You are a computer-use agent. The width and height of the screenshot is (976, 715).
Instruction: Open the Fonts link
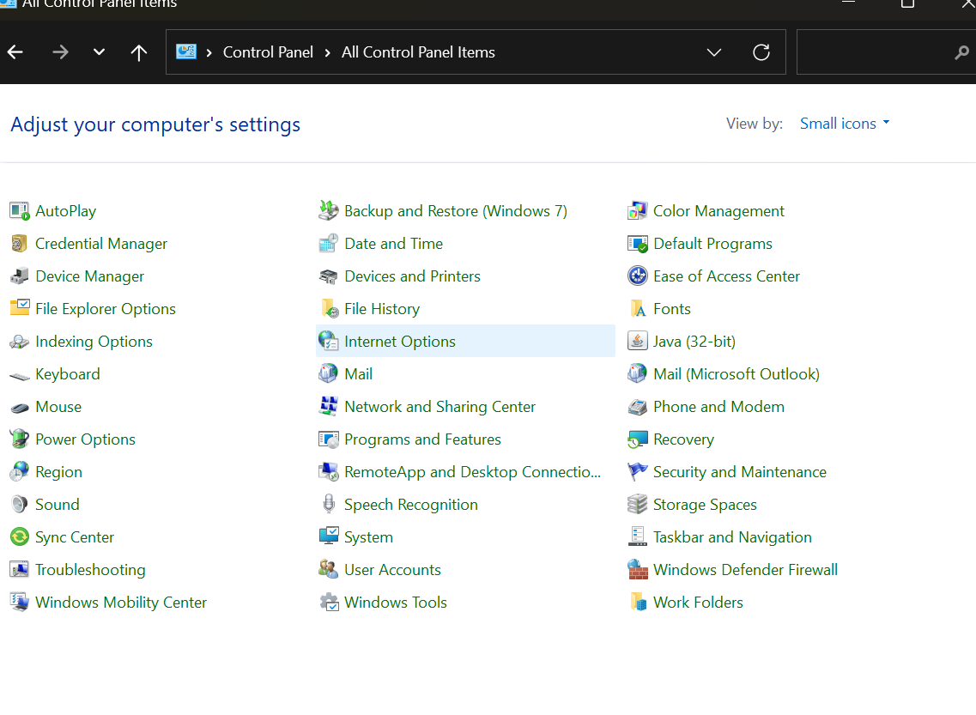coord(672,309)
